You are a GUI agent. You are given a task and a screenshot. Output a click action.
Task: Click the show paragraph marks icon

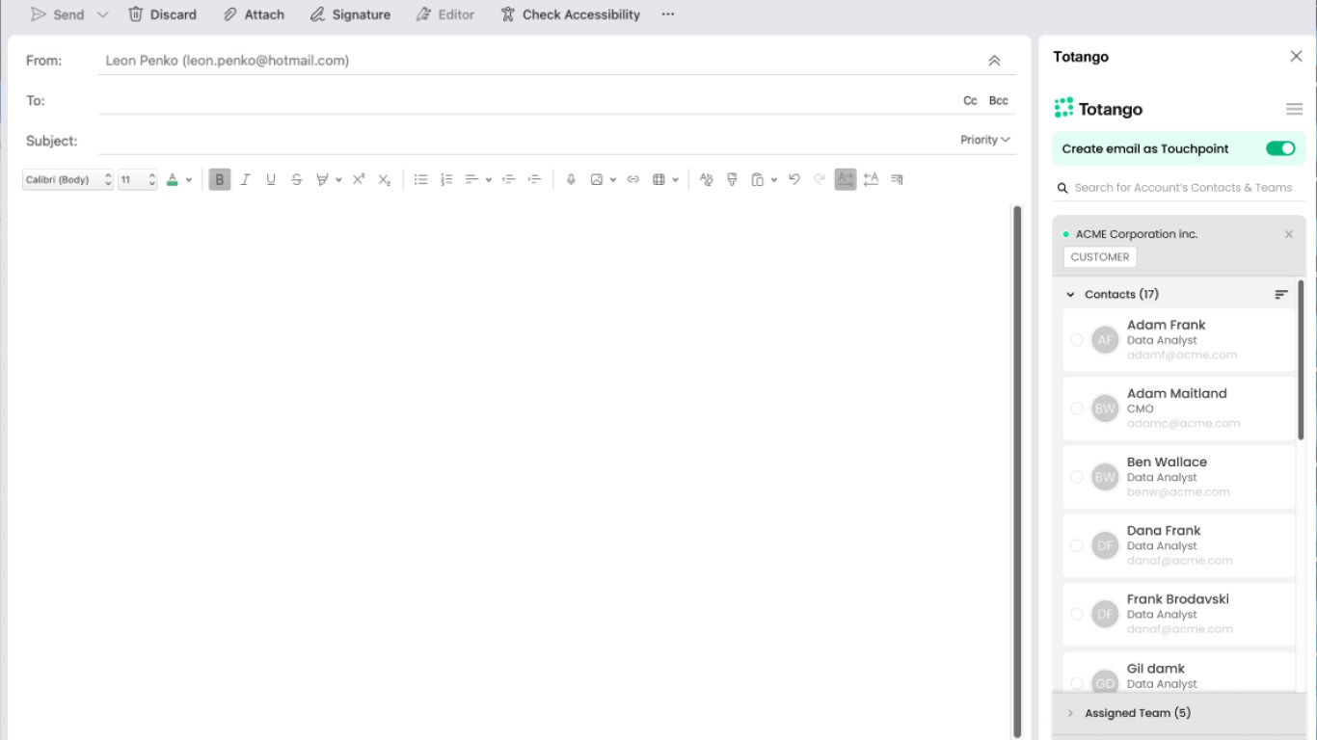898,179
